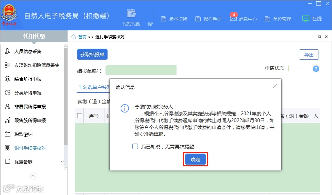The width and height of the screenshot is (332, 195).
Task: Click the 消息中心 envelope icon
Action: pyautogui.click(x=233, y=19)
